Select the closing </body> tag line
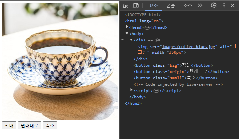 138,97
